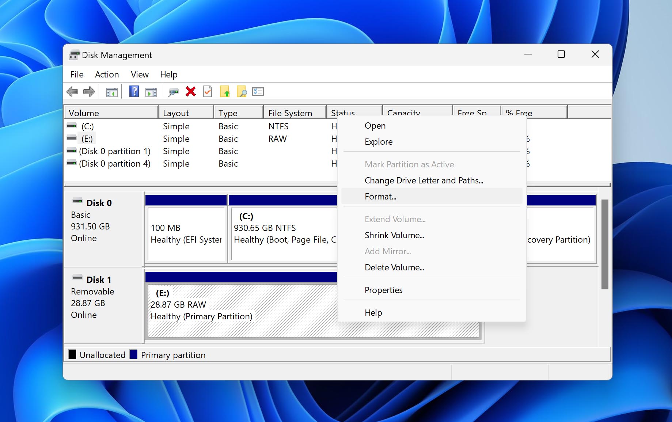Select Format... in the context menu

pos(432,197)
